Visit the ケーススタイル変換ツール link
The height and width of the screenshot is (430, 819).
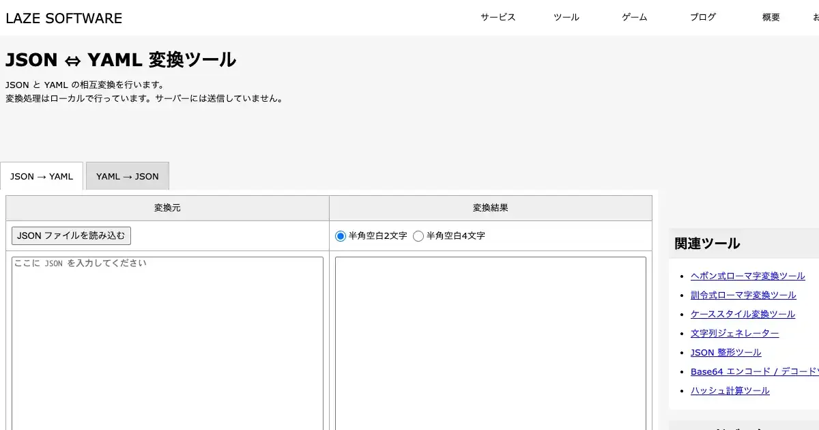coord(743,314)
